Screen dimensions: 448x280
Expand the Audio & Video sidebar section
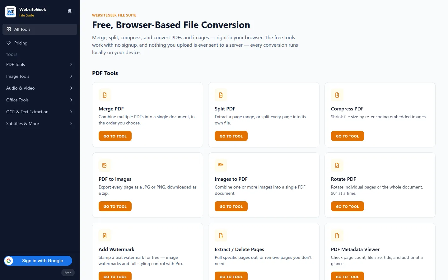pyautogui.click(x=40, y=88)
